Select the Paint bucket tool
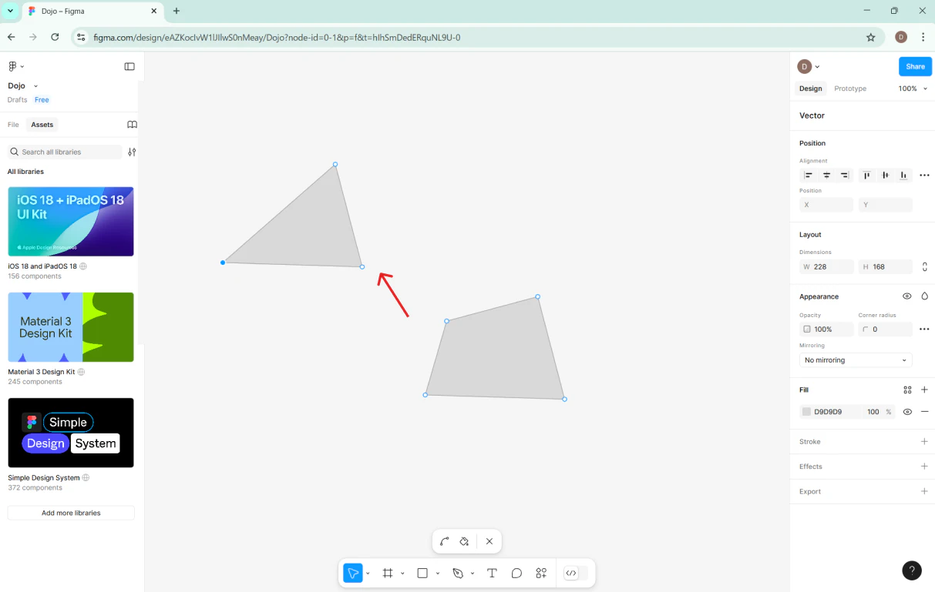The height and width of the screenshot is (592, 935). coord(464,541)
